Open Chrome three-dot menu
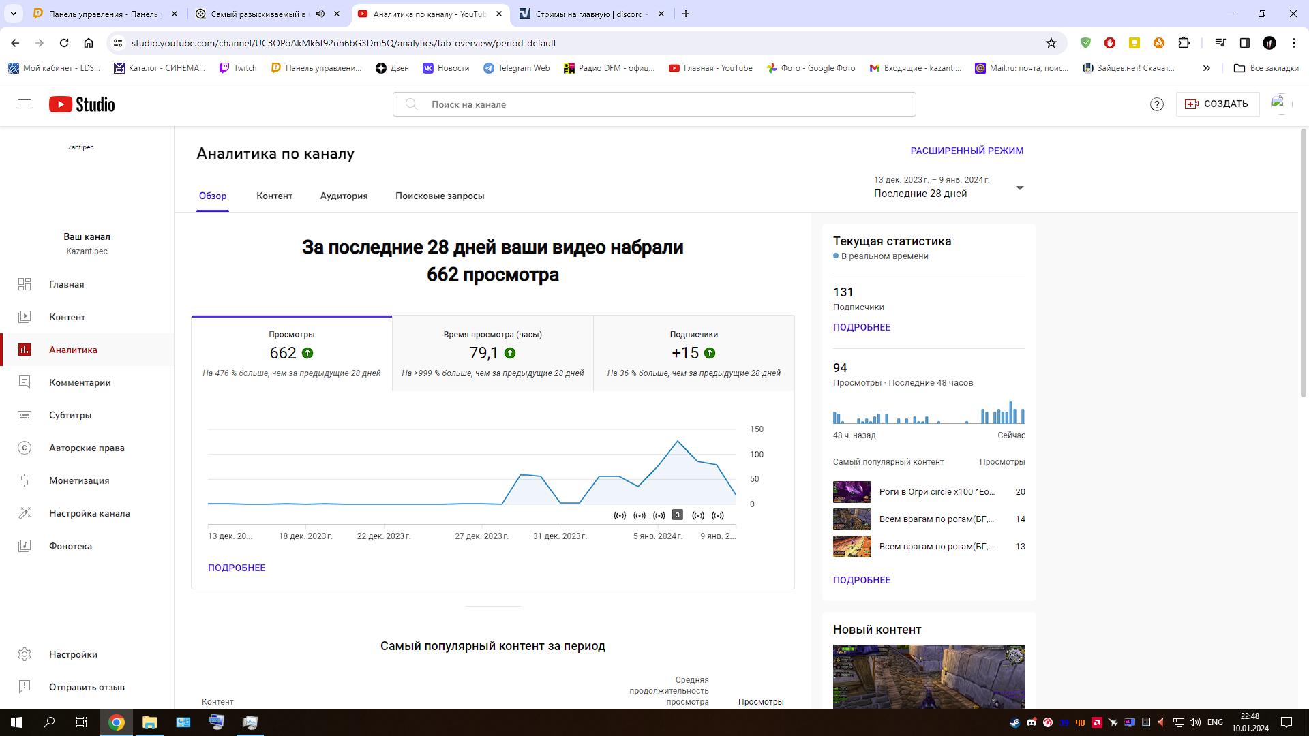The height and width of the screenshot is (736, 1309). click(x=1293, y=43)
